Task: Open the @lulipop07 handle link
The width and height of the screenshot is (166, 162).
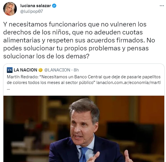Action: [x=32, y=11]
